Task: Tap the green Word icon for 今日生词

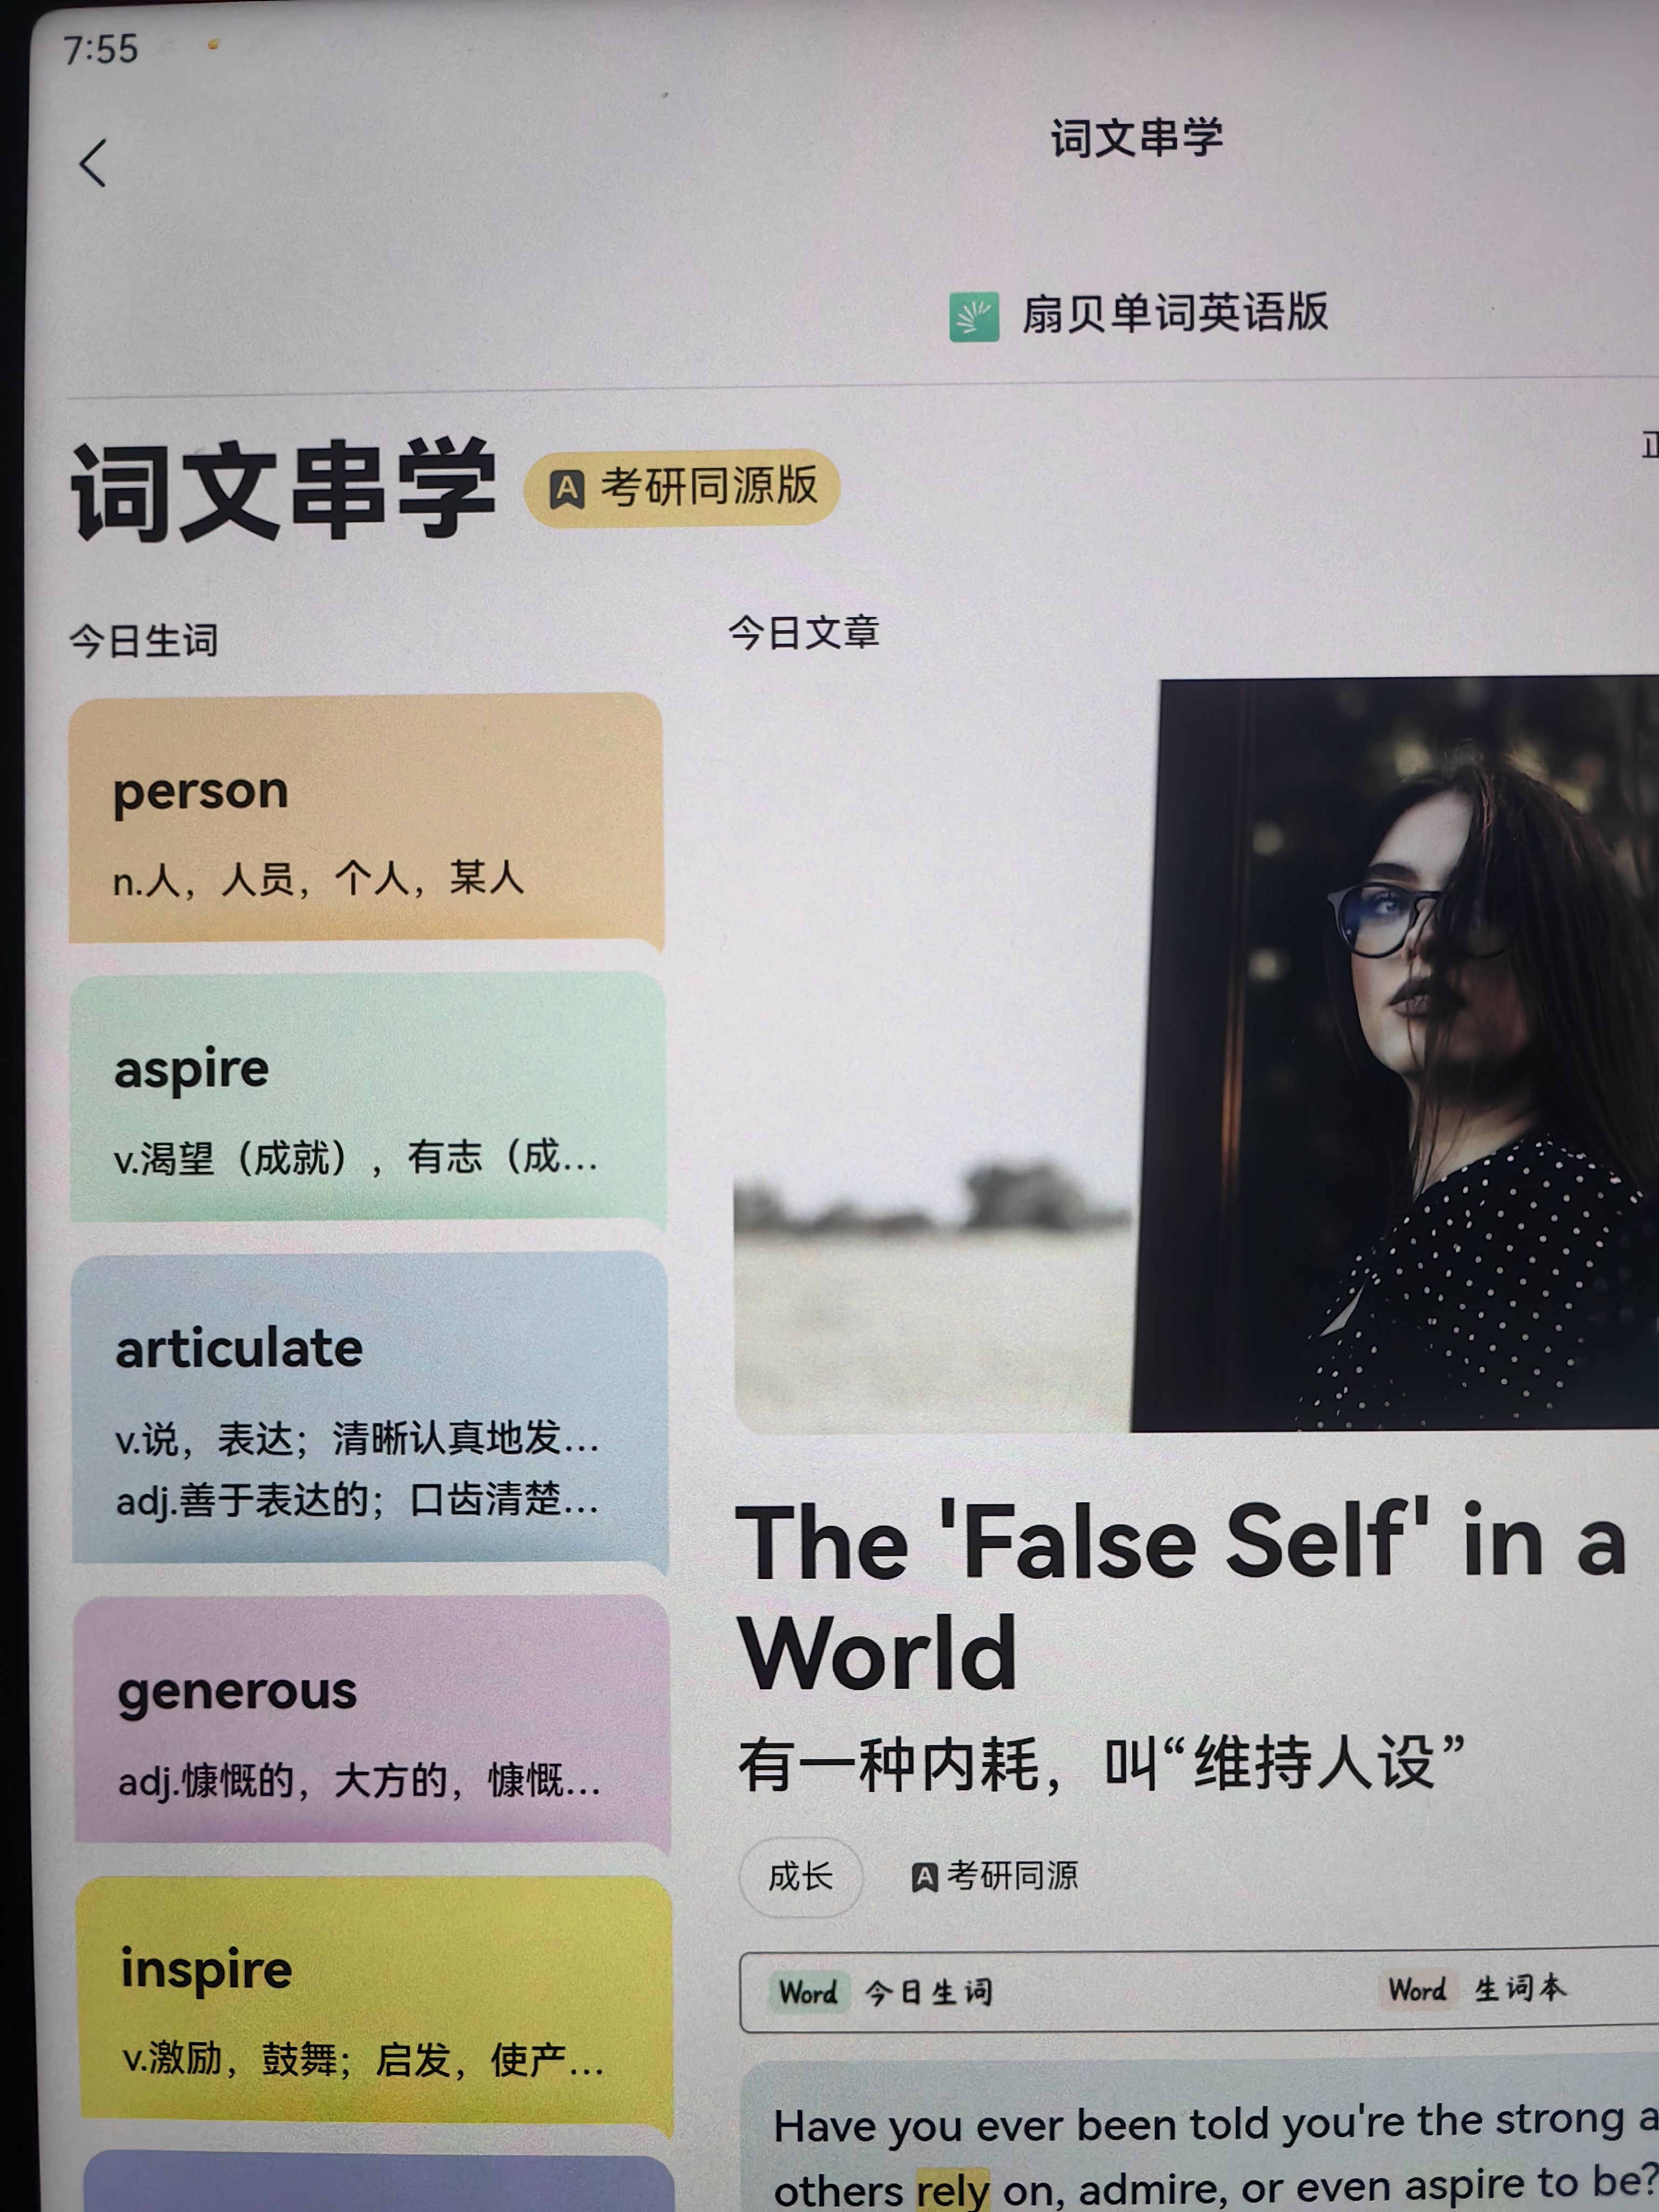Action: 808,1992
